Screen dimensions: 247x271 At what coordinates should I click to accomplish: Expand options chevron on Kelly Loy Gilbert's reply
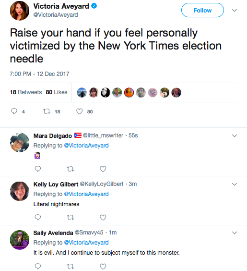click(x=235, y=184)
